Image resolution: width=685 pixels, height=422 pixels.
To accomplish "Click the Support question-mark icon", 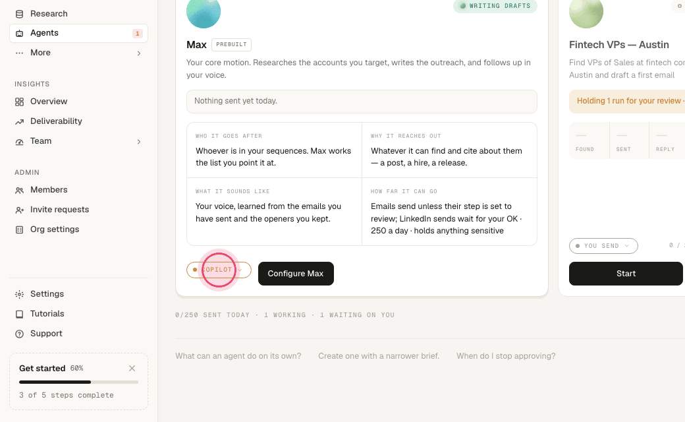I will click(x=19, y=334).
